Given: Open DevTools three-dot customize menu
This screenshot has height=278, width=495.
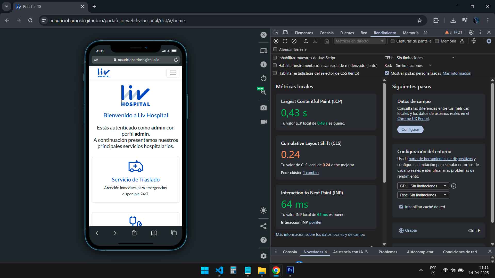Looking at the screenshot, I should 480,32.
